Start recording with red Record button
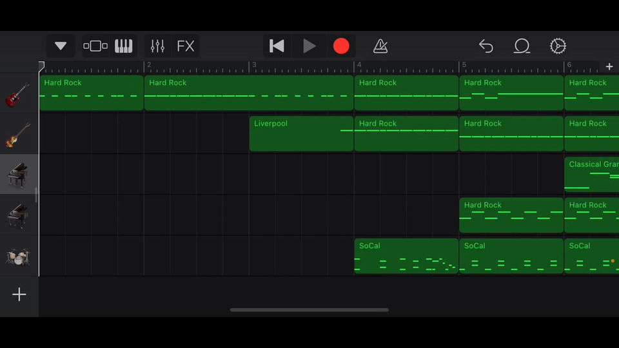The image size is (619, 348). (x=341, y=46)
